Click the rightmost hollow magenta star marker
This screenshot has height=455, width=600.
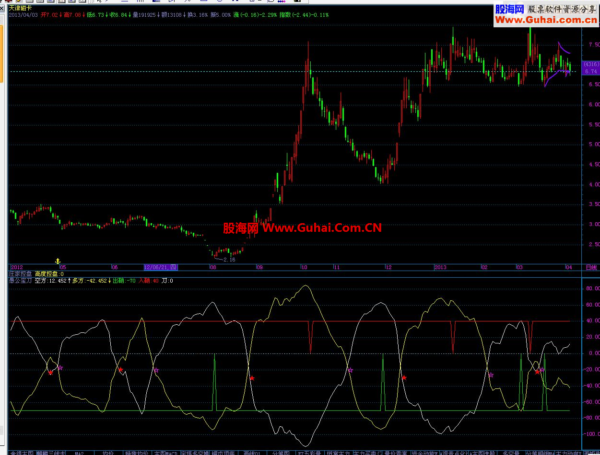click(x=542, y=370)
